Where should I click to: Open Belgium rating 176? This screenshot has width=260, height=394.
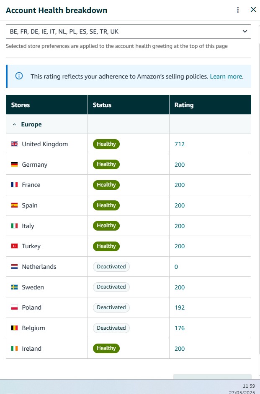180,328
